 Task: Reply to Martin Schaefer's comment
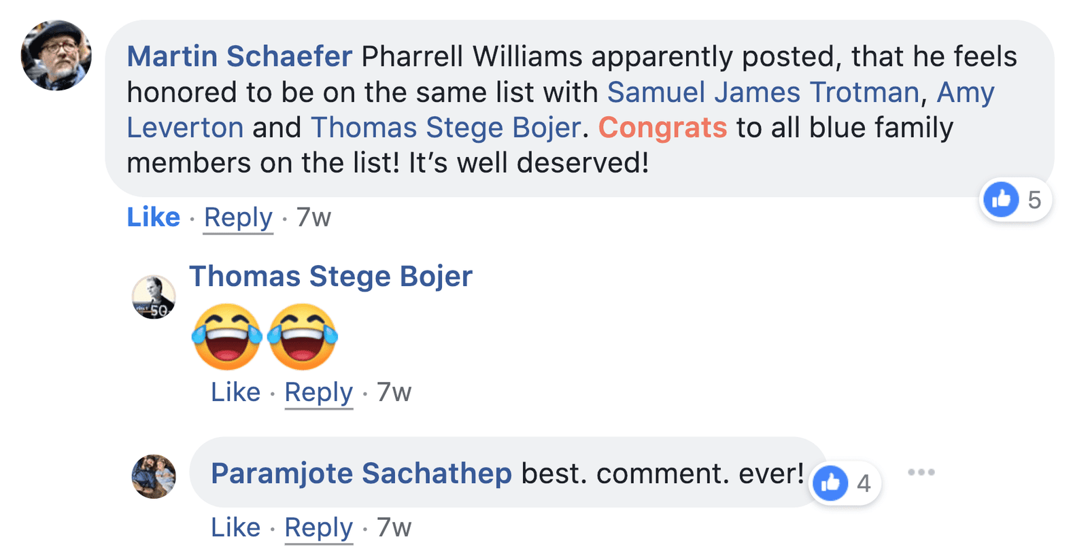point(238,217)
